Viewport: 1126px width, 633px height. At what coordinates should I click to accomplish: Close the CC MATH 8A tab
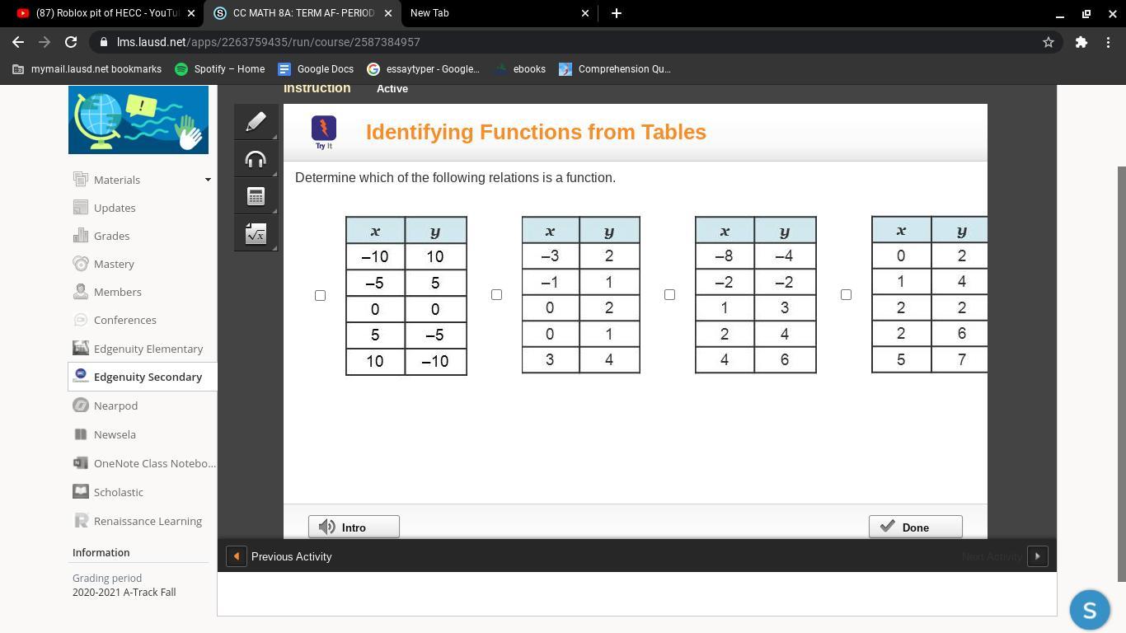click(x=387, y=13)
